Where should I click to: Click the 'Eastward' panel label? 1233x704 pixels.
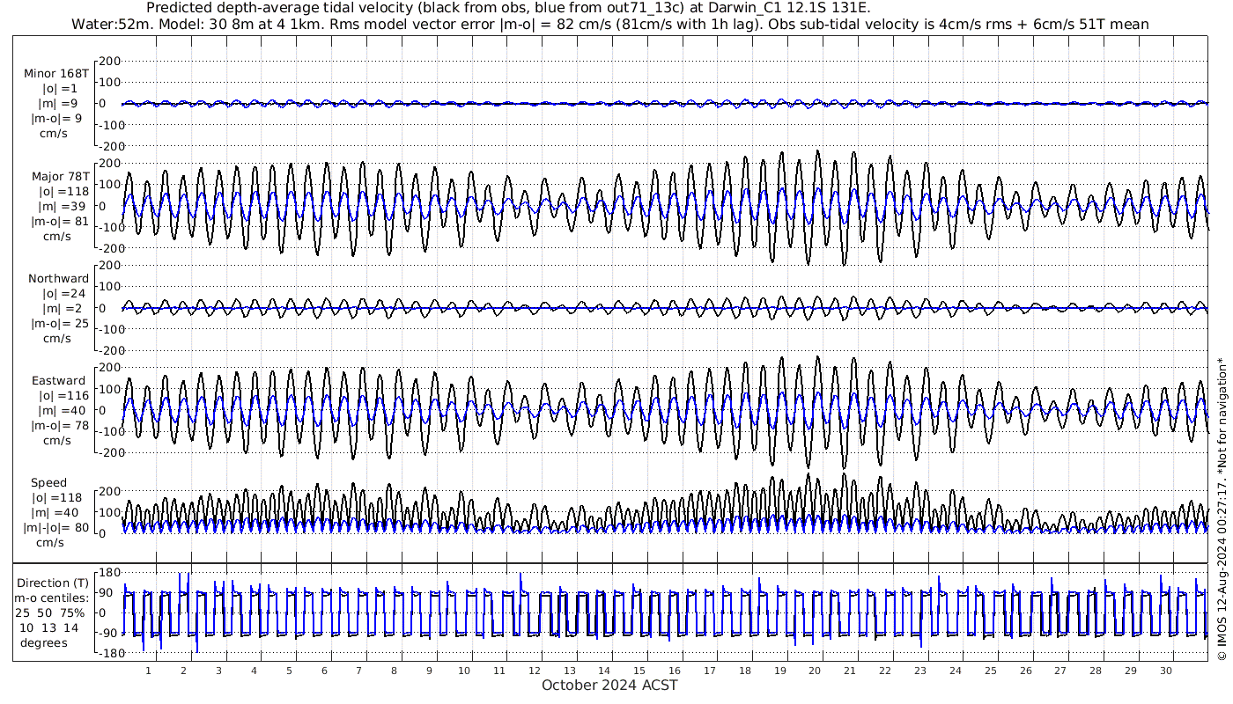tap(59, 381)
